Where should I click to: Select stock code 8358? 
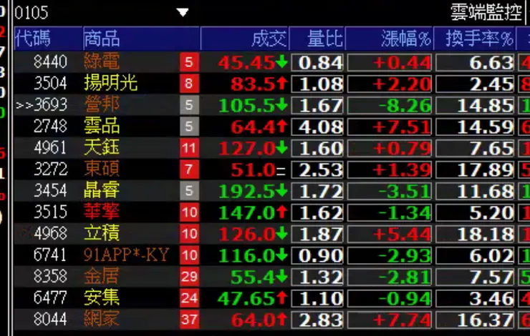pos(50,276)
